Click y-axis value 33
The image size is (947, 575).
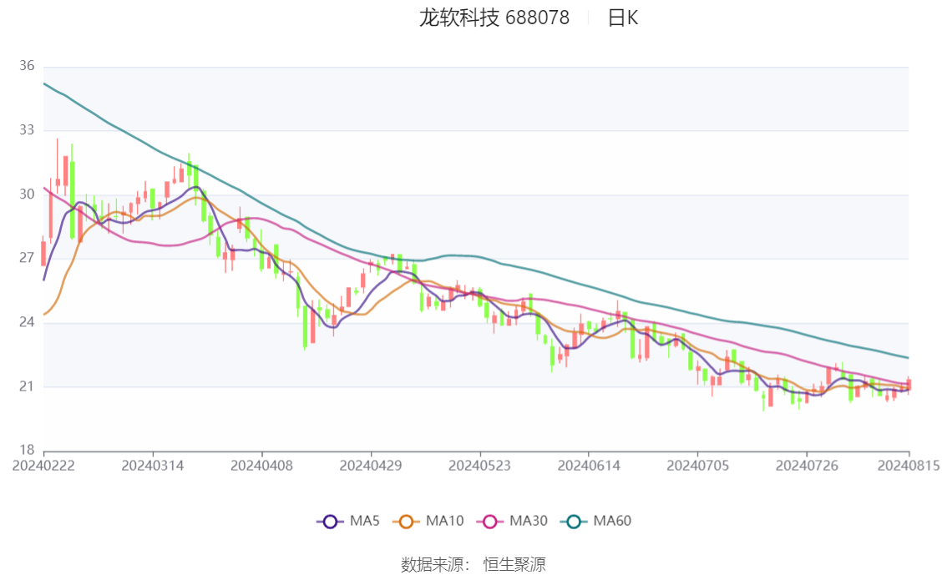point(27,129)
